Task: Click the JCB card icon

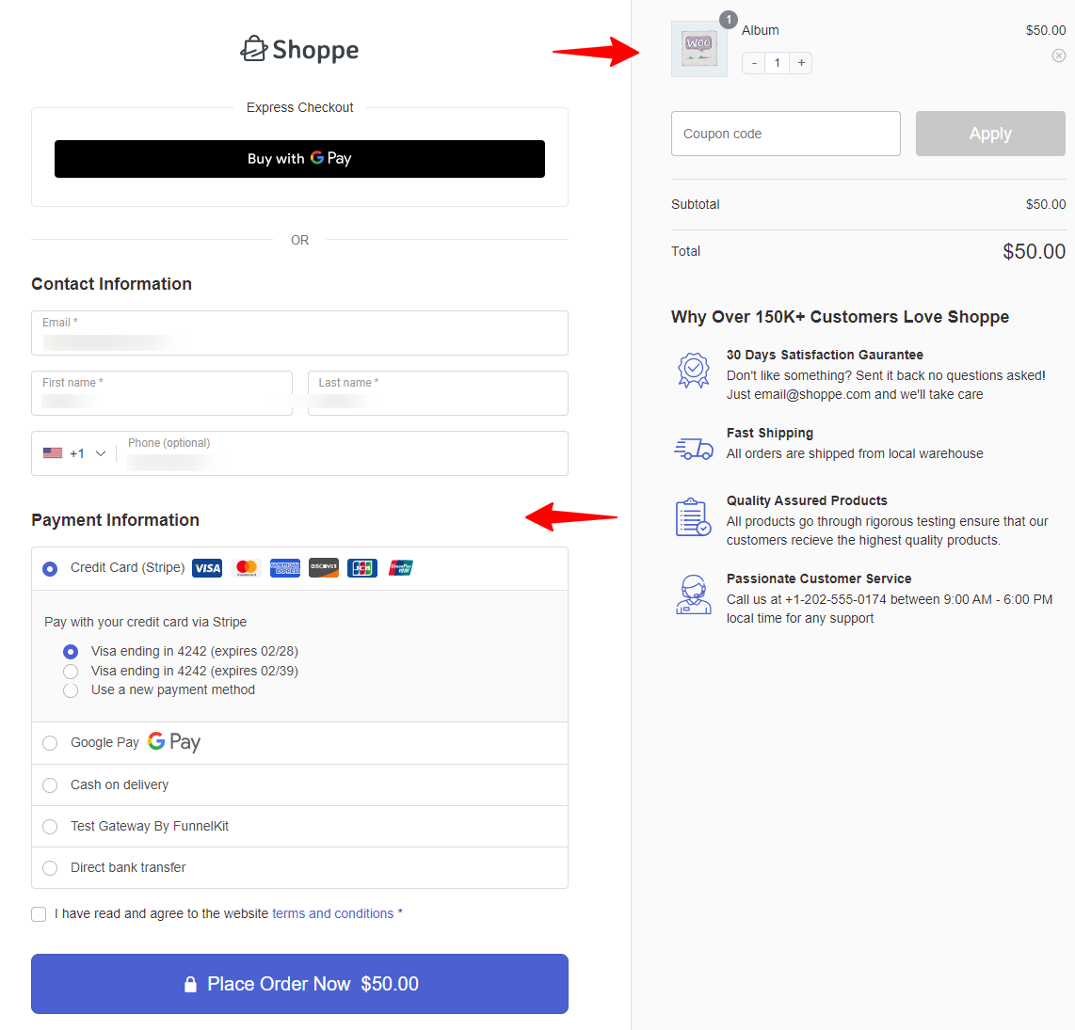Action: (362, 568)
